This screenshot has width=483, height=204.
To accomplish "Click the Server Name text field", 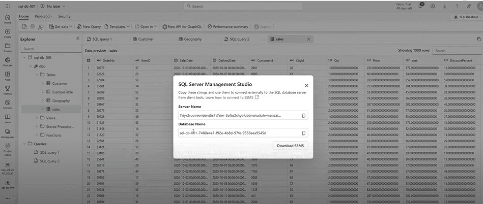I will tap(243, 116).
